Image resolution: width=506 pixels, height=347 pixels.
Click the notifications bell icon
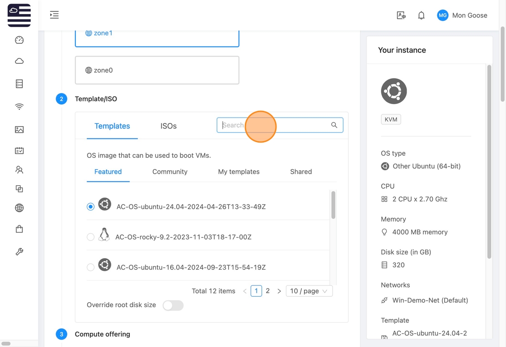coord(421,15)
